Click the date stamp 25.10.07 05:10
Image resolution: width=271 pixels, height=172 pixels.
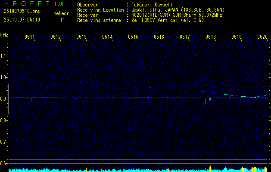pyautogui.click(x=22, y=20)
